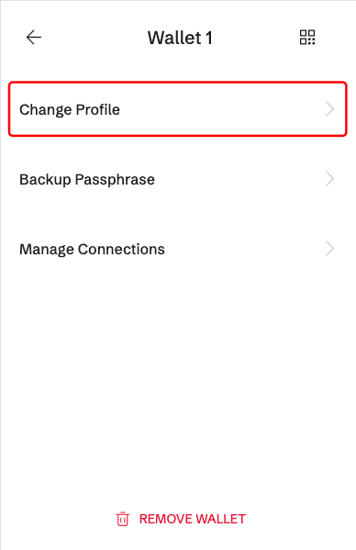The height and width of the screenshot is (550, 356).
Task: Open Manage Connections settings
Action: coord(178,249)
